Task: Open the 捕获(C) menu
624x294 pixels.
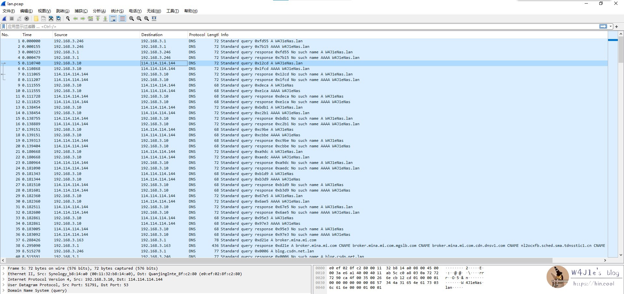Action: (x=81, y=11)
